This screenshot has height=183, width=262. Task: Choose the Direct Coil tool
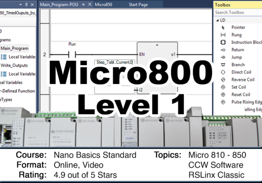(223, 72)
